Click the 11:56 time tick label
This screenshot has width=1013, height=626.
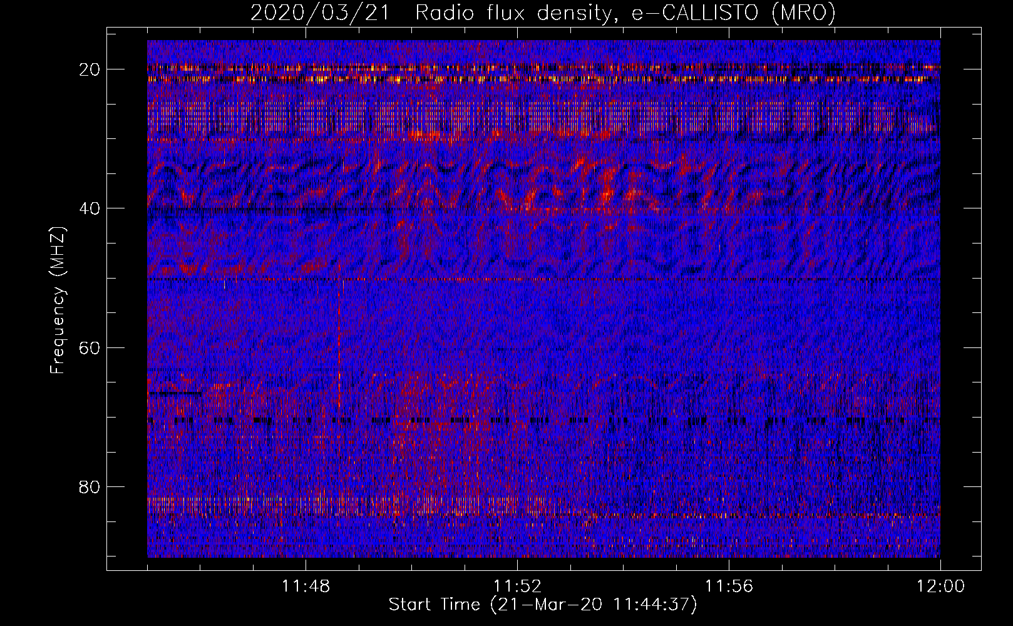coord(729,587)
